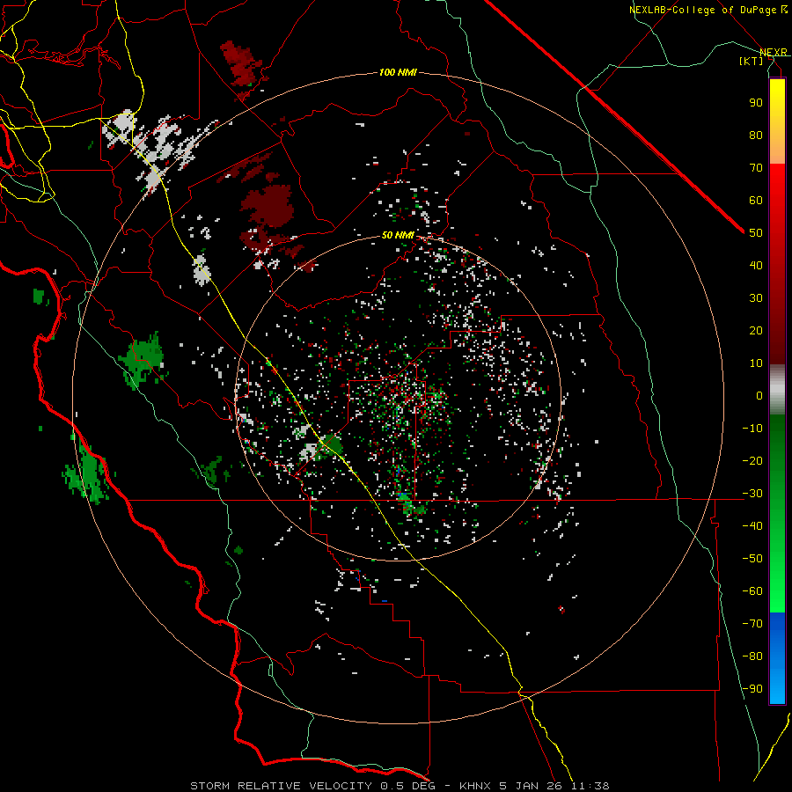The height and width of the screenshot is (792, 792).
Task: Select the 40 value on velocity scale
Action: 756,265
